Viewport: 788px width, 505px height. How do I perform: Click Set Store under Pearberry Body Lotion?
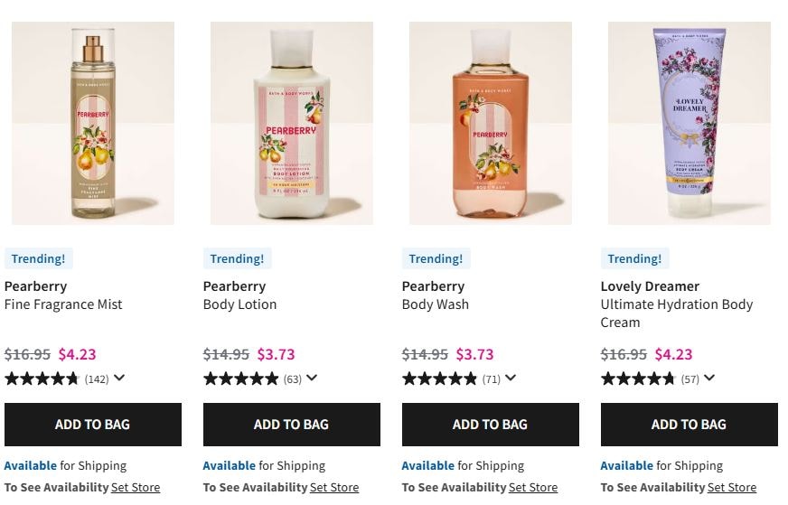[334, 488]
